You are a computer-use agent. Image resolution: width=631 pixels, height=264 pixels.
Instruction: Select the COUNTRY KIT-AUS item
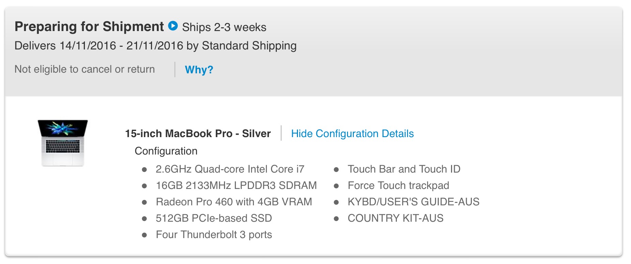pos(395,218)
